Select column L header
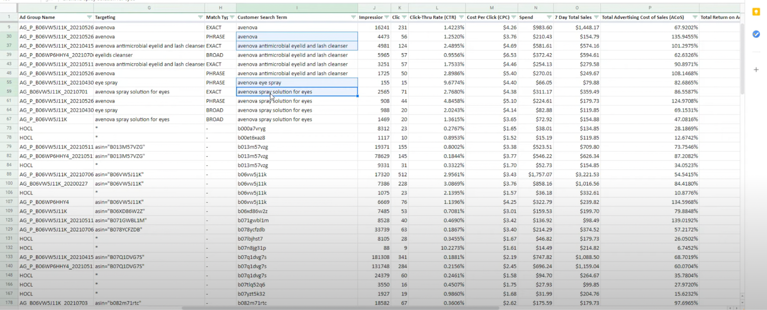The height and width of the screenshot is (310, 767). pos(437,8)
